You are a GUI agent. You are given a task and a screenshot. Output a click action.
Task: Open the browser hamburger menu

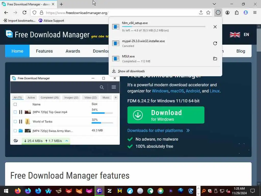click(x=255, y=13)
